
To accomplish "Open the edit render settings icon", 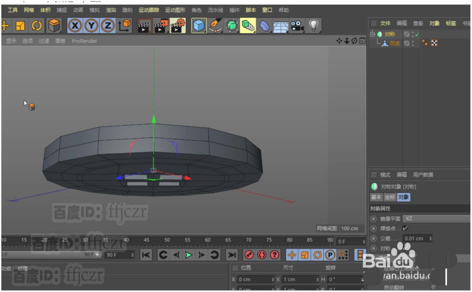I will coord(178,25).
